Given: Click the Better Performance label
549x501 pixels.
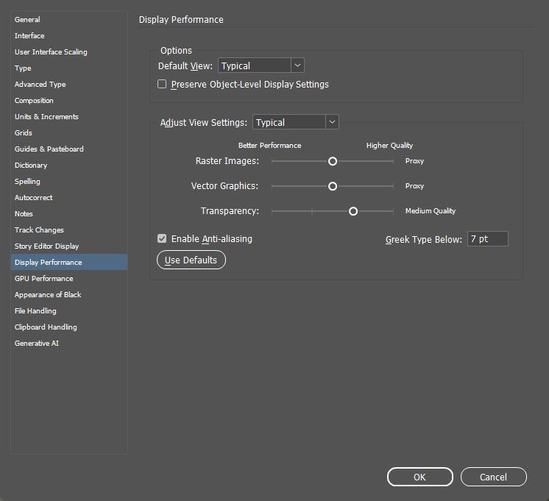Looking at the screenshot, I should [x=269, y=145].
